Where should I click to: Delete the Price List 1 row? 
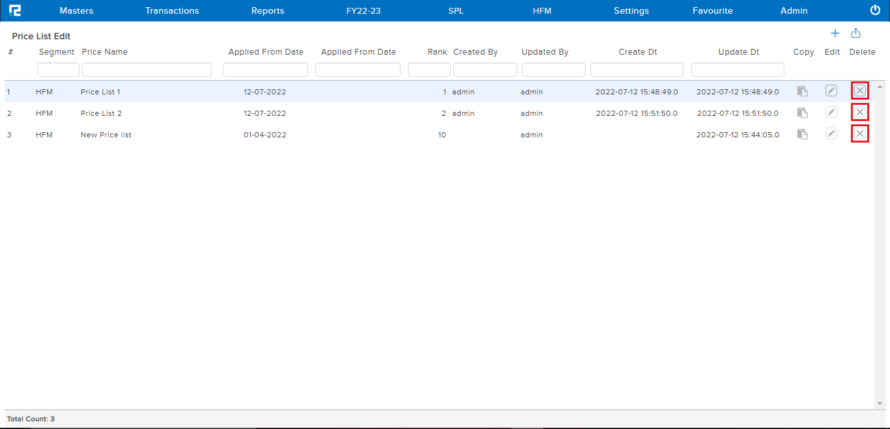(x=860, y=91)
